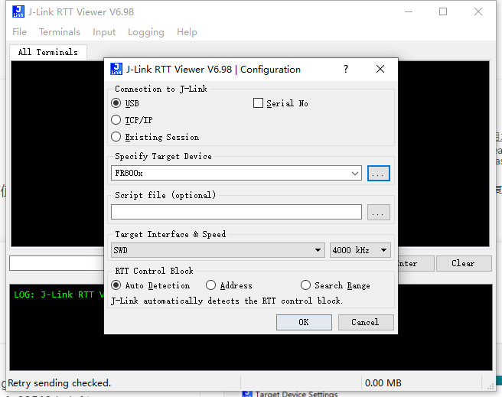The height and width of the screenshot is (397, 502).
Task: Select Auto Detection for RTT Control Block
Action: (x=116, y=285)
